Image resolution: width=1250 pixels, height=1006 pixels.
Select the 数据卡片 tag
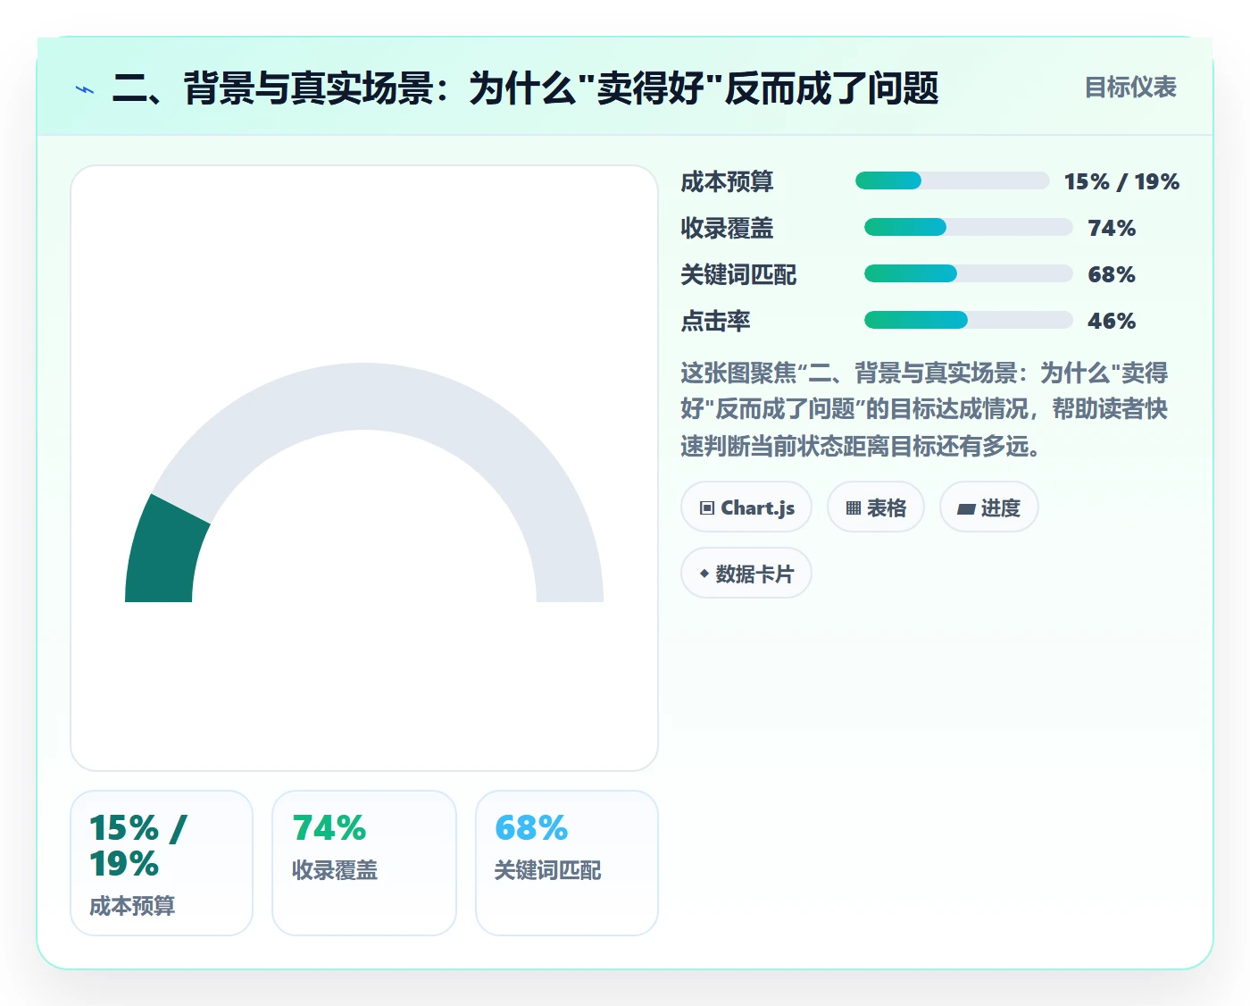pos(746,574)
